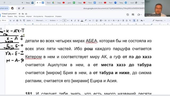Toggle left-to-right paragraph direction

[x=134, y=21]
